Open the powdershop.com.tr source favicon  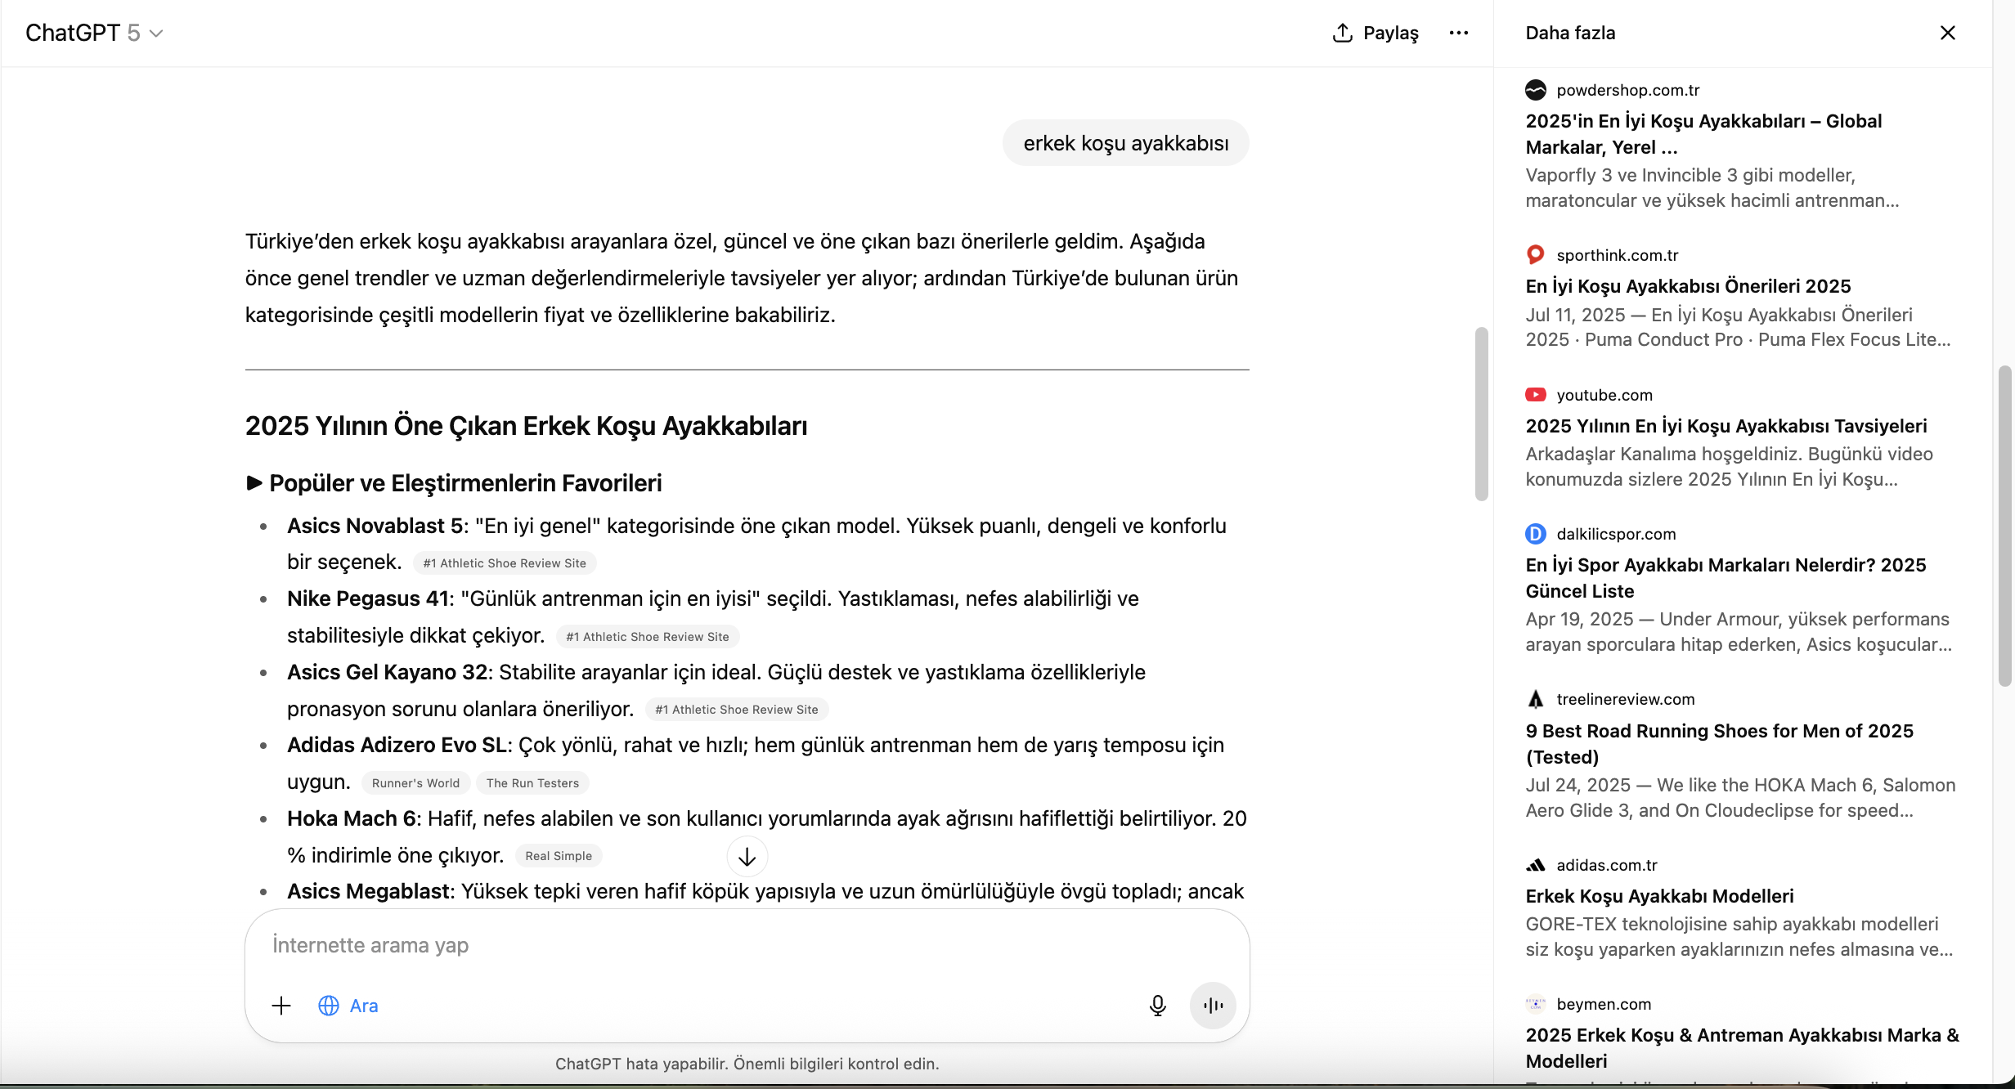coord(1536,90)
